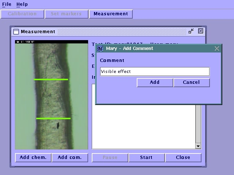The height and width of the screenshot is (175, 234).
Task: Select the upper green marker line
Action: 51,79
